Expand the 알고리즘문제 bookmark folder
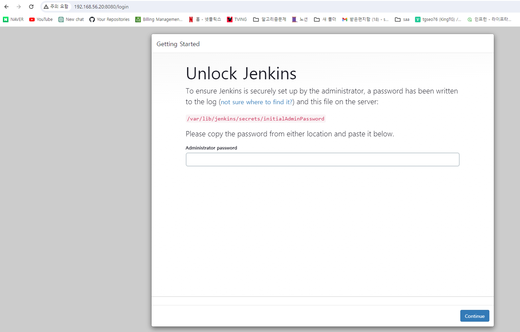The width and height of the screenshot is (520, 332). (270, 19)
